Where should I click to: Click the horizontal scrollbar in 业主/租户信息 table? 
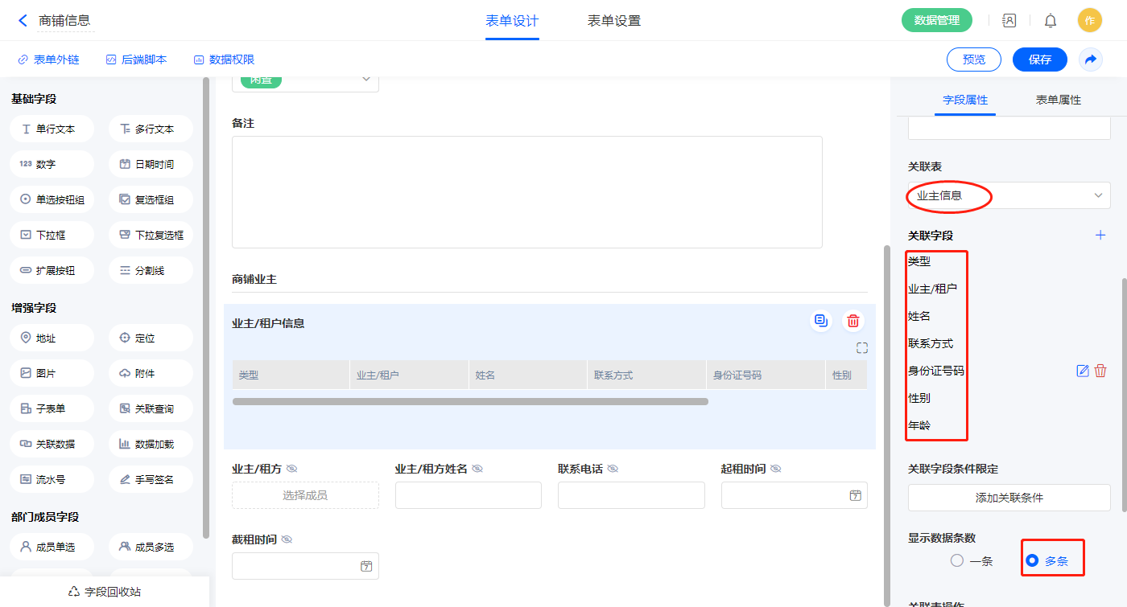tap(470, 401)
